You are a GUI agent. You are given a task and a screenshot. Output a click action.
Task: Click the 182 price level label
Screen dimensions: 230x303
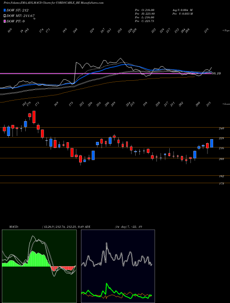(221, 176)
